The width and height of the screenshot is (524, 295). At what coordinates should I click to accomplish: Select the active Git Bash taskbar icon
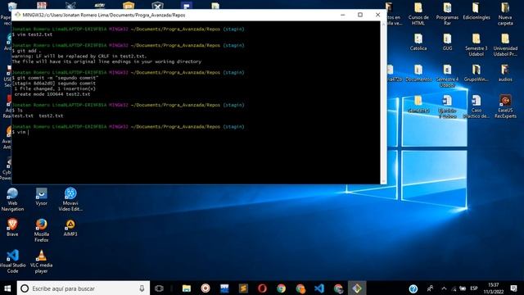point(357,288)
